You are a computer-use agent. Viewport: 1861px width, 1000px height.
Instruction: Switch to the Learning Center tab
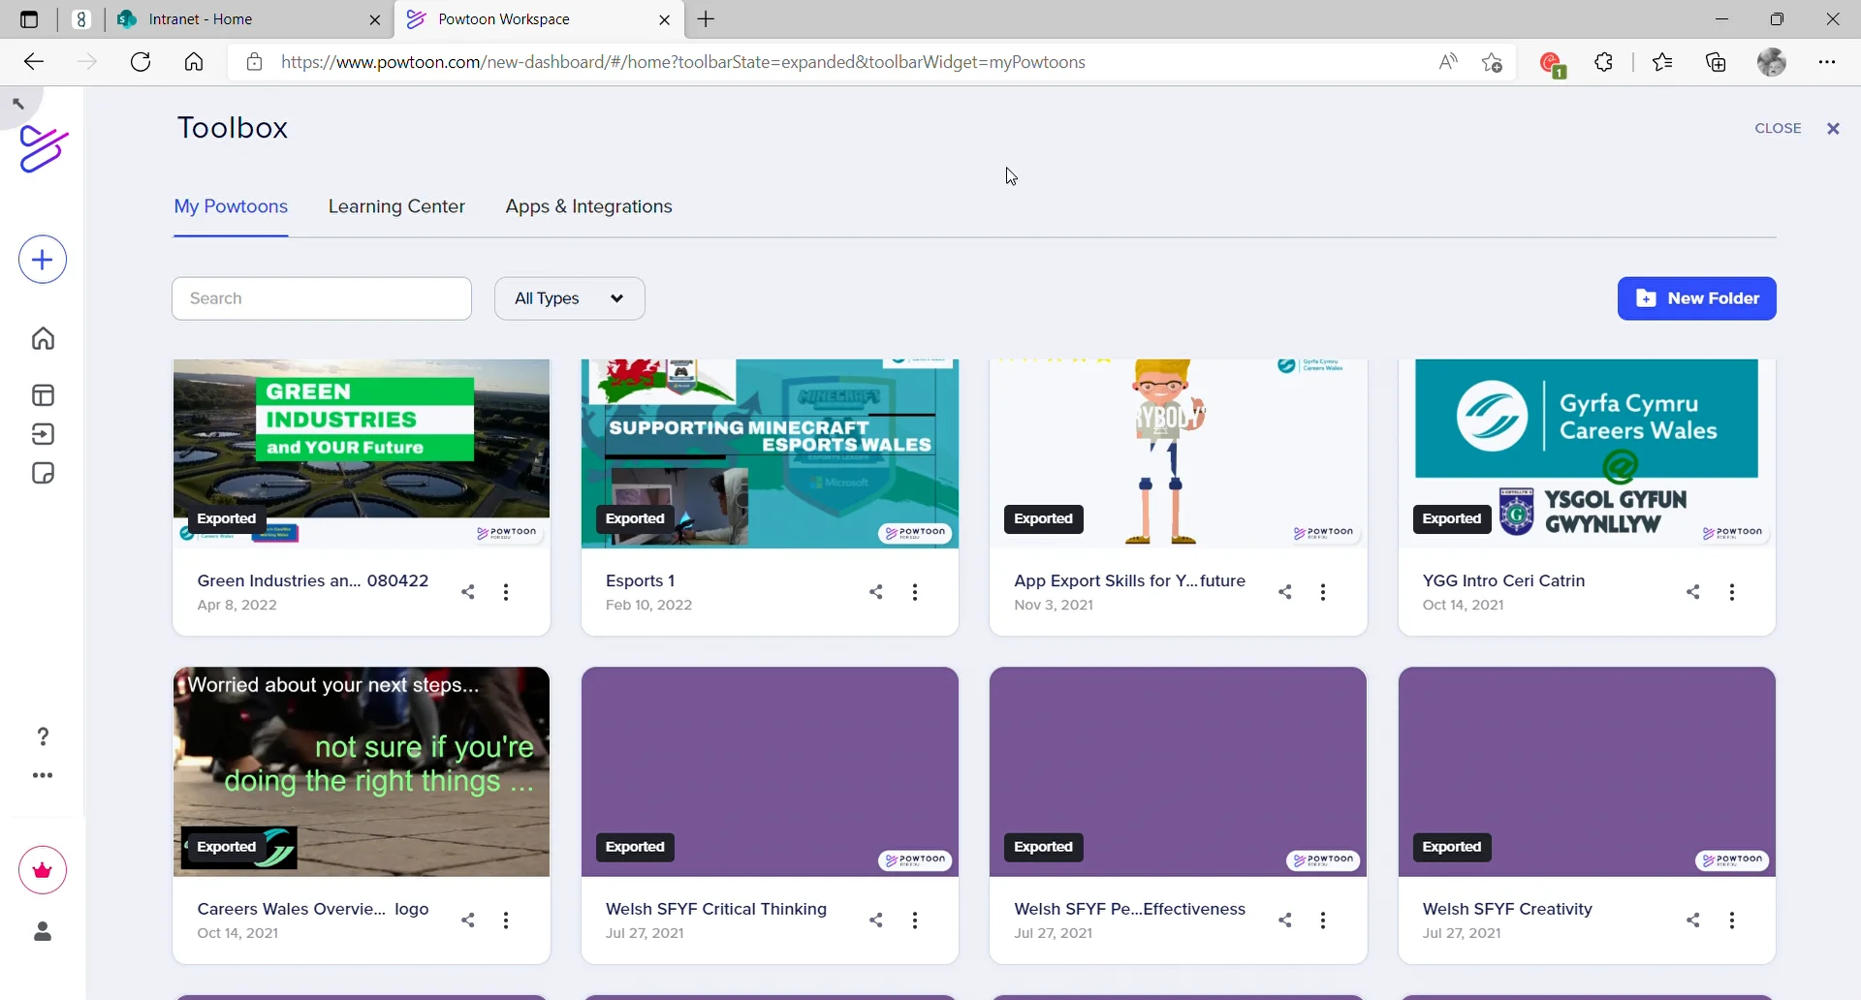click(x=396, y=206)
